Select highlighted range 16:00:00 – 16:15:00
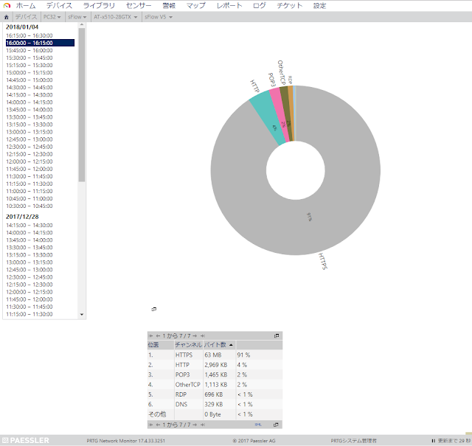This screenshot has width=472, height=446. [40, 43]
